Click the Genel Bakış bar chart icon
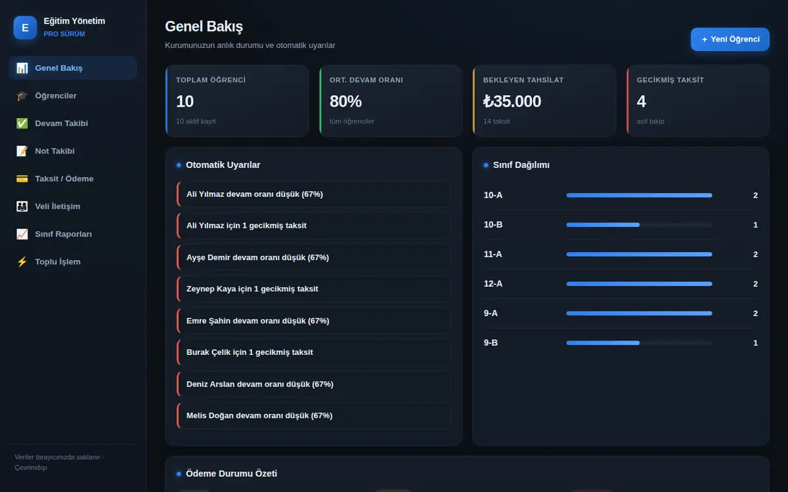The image size is (788, 492). [x=22, y=68]
